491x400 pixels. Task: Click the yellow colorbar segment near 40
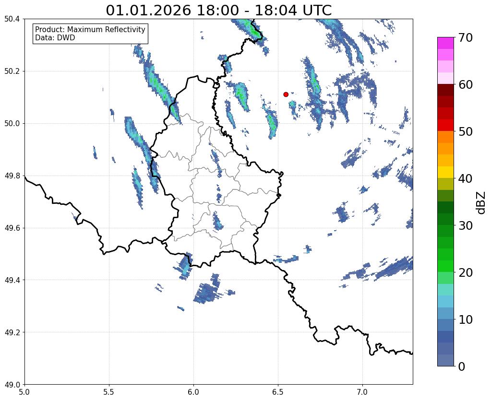pos(445,172)
